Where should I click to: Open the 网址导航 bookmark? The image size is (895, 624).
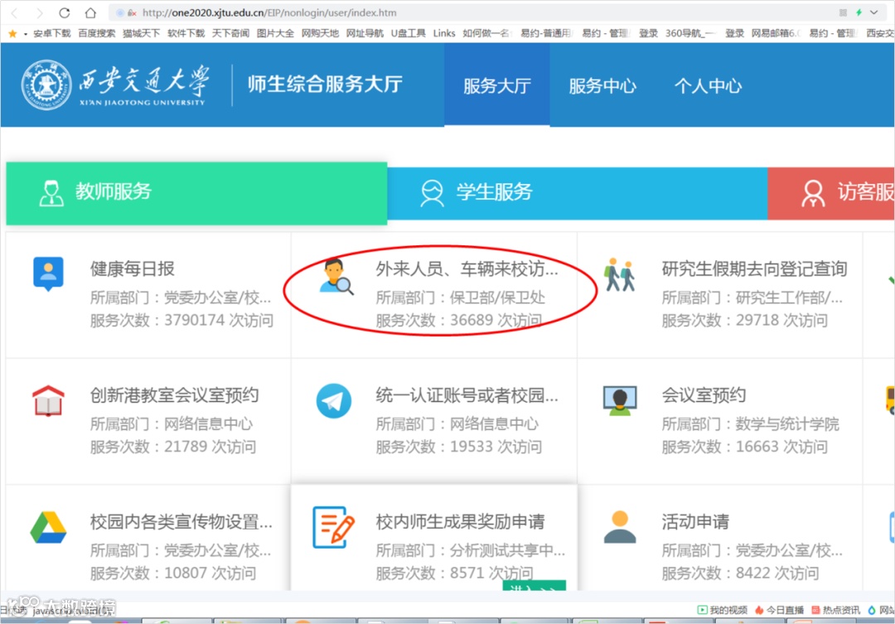tap(365, 33)
